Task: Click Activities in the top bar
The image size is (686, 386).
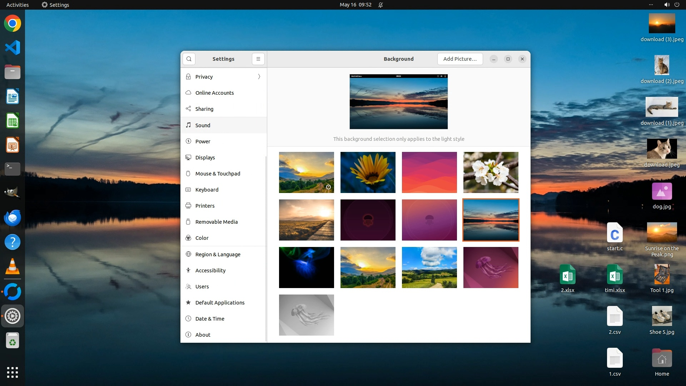Action: coord(18,5)
